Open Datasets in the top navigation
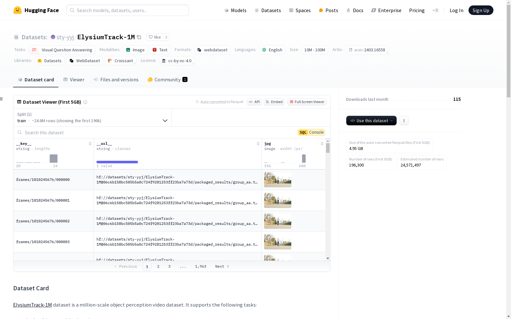The height and width of the screenshot is (319, 511). 268,10
